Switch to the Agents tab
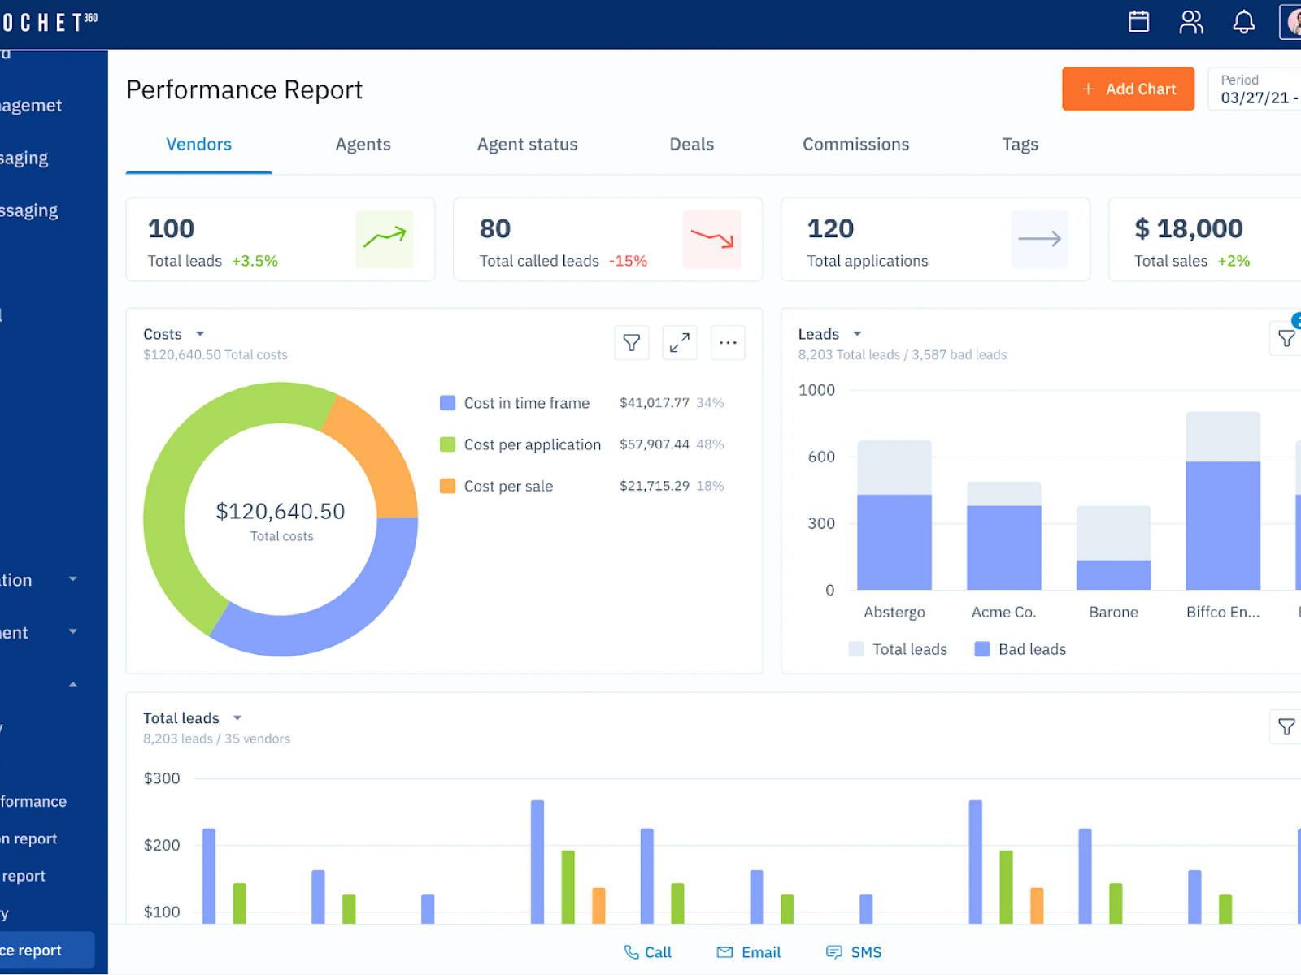The width and height of the screenshot is (1301, 975). 363,145
